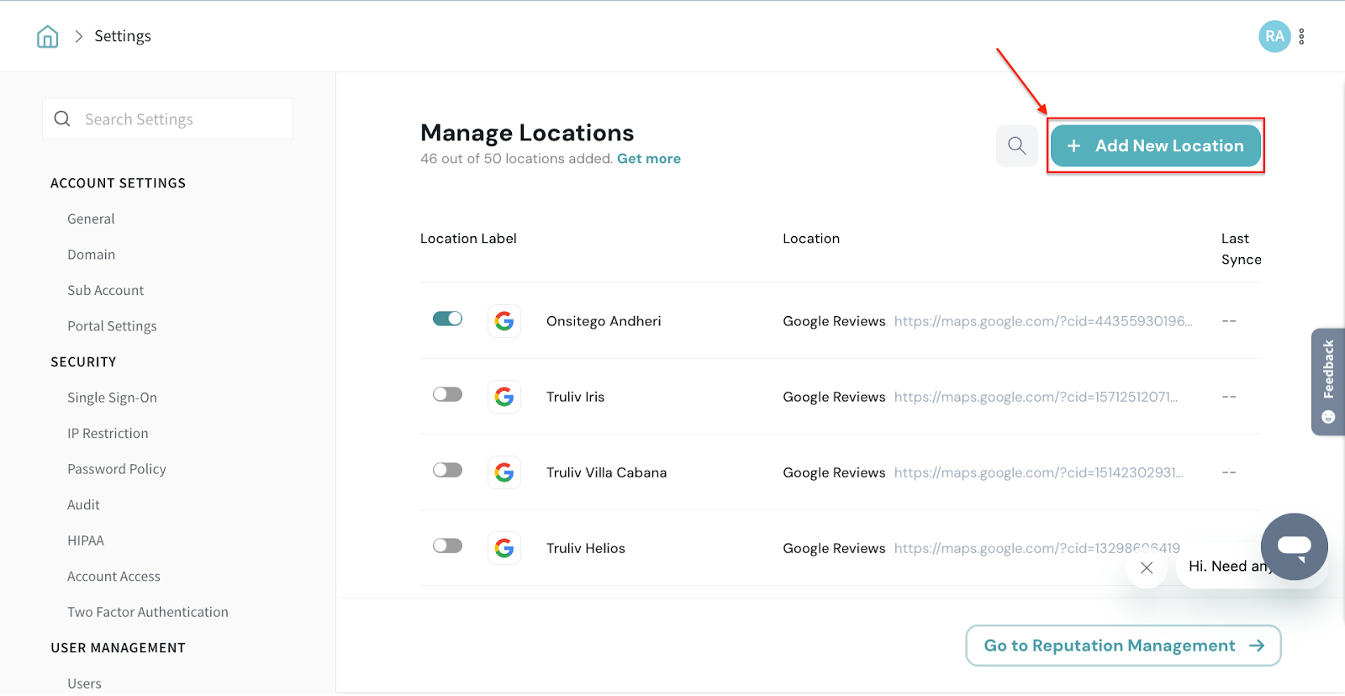The image size is (1345, 696).
Task: Click the locations search magnifier icon
Action: click(1016, 145)
